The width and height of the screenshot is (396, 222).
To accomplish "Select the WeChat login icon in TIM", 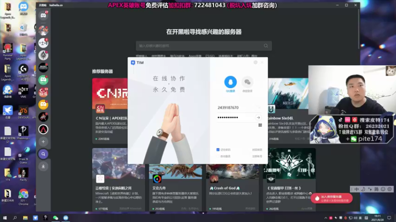I will point(247,82).
